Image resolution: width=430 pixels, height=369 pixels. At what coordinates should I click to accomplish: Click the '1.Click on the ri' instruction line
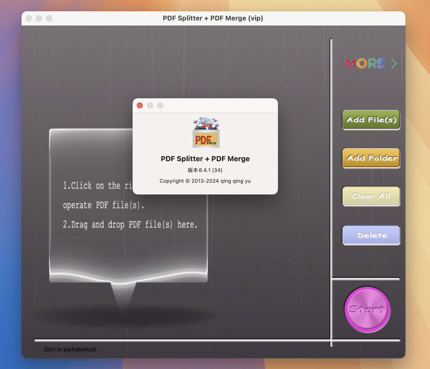98,186
